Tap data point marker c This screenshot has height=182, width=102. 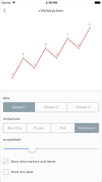[34, 68]
